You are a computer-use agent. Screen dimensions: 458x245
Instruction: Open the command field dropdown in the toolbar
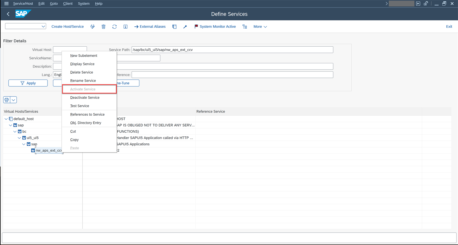[43, 26]
